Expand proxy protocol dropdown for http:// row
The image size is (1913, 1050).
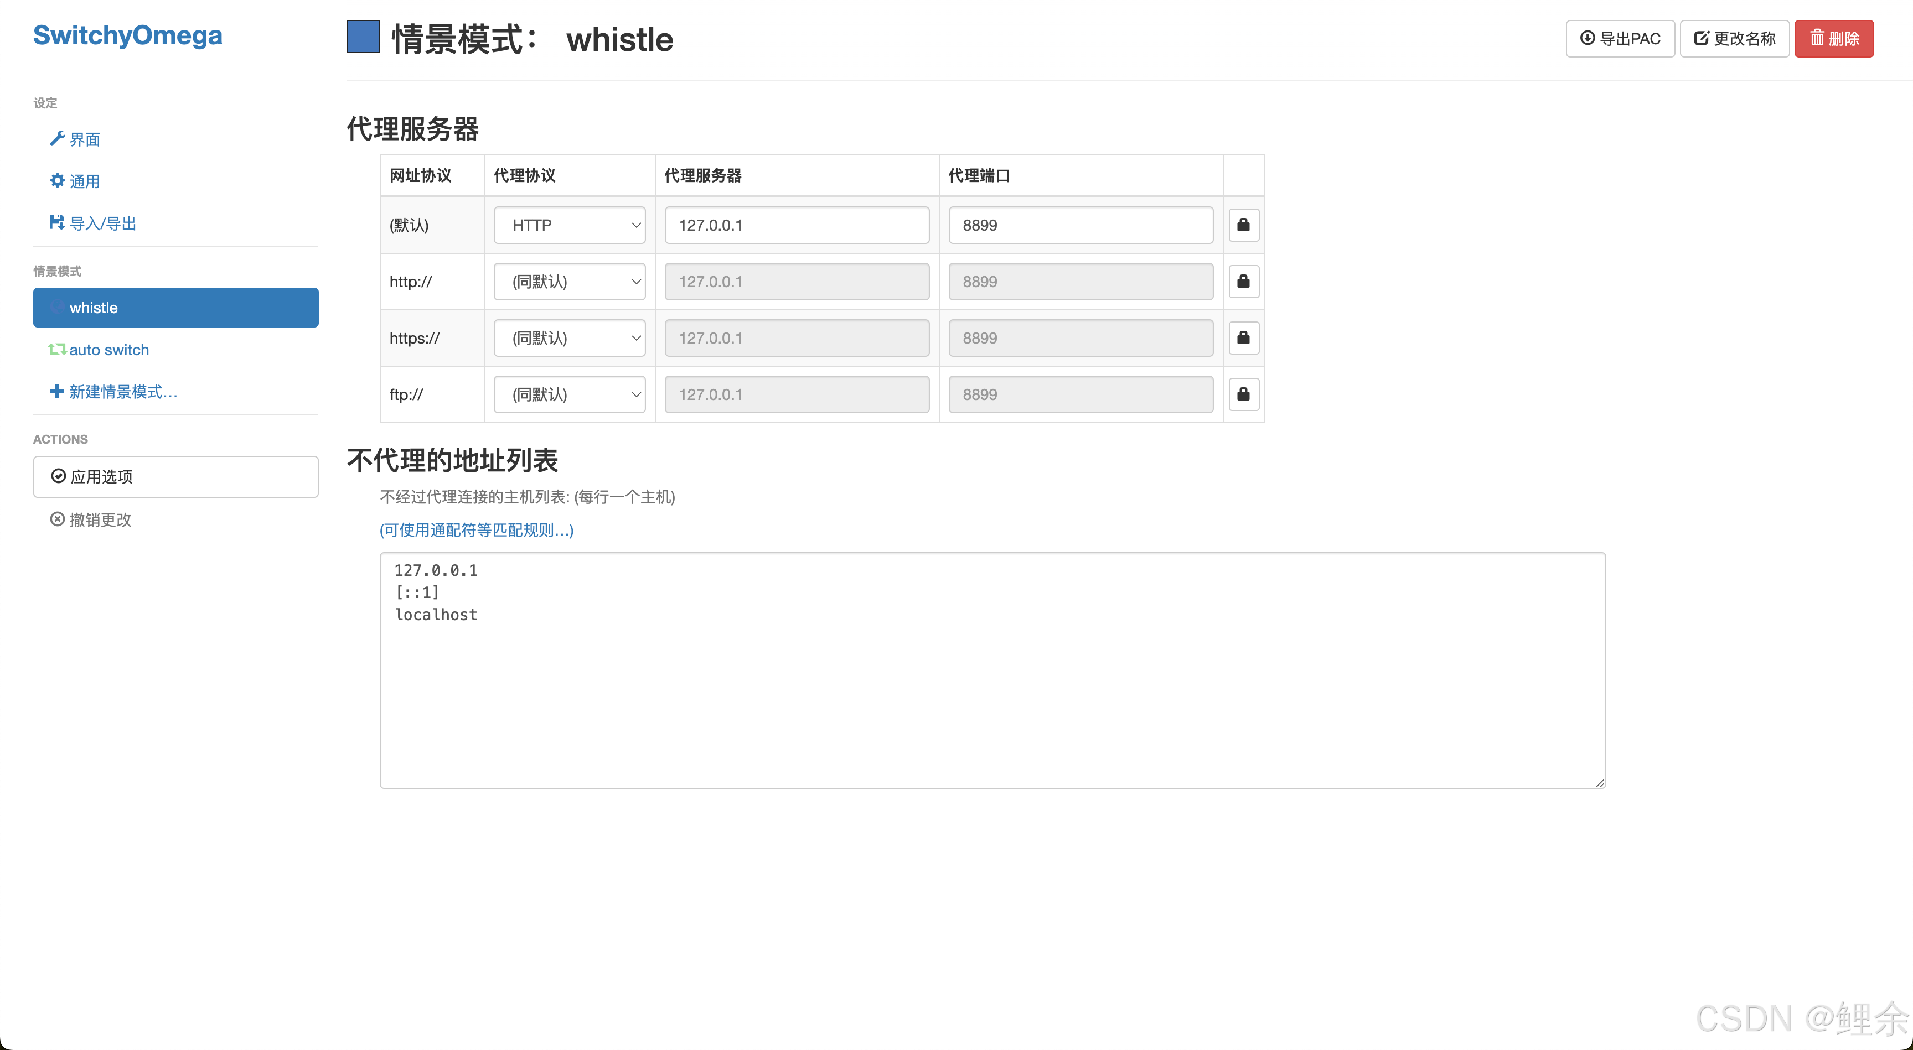[x=569, y=281]
